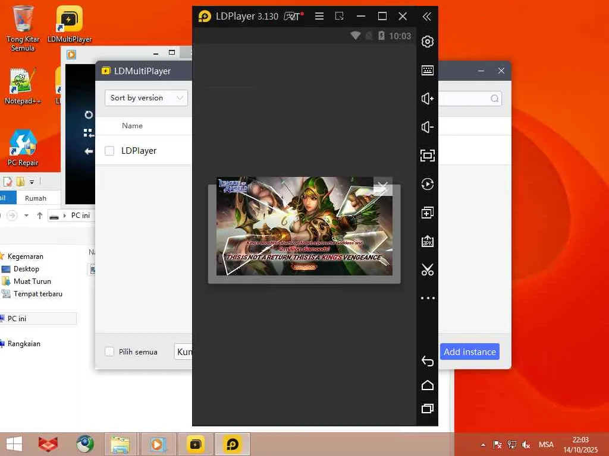
Task: Increase volume using speaker plus icon
Action: [x=427, y=99]
